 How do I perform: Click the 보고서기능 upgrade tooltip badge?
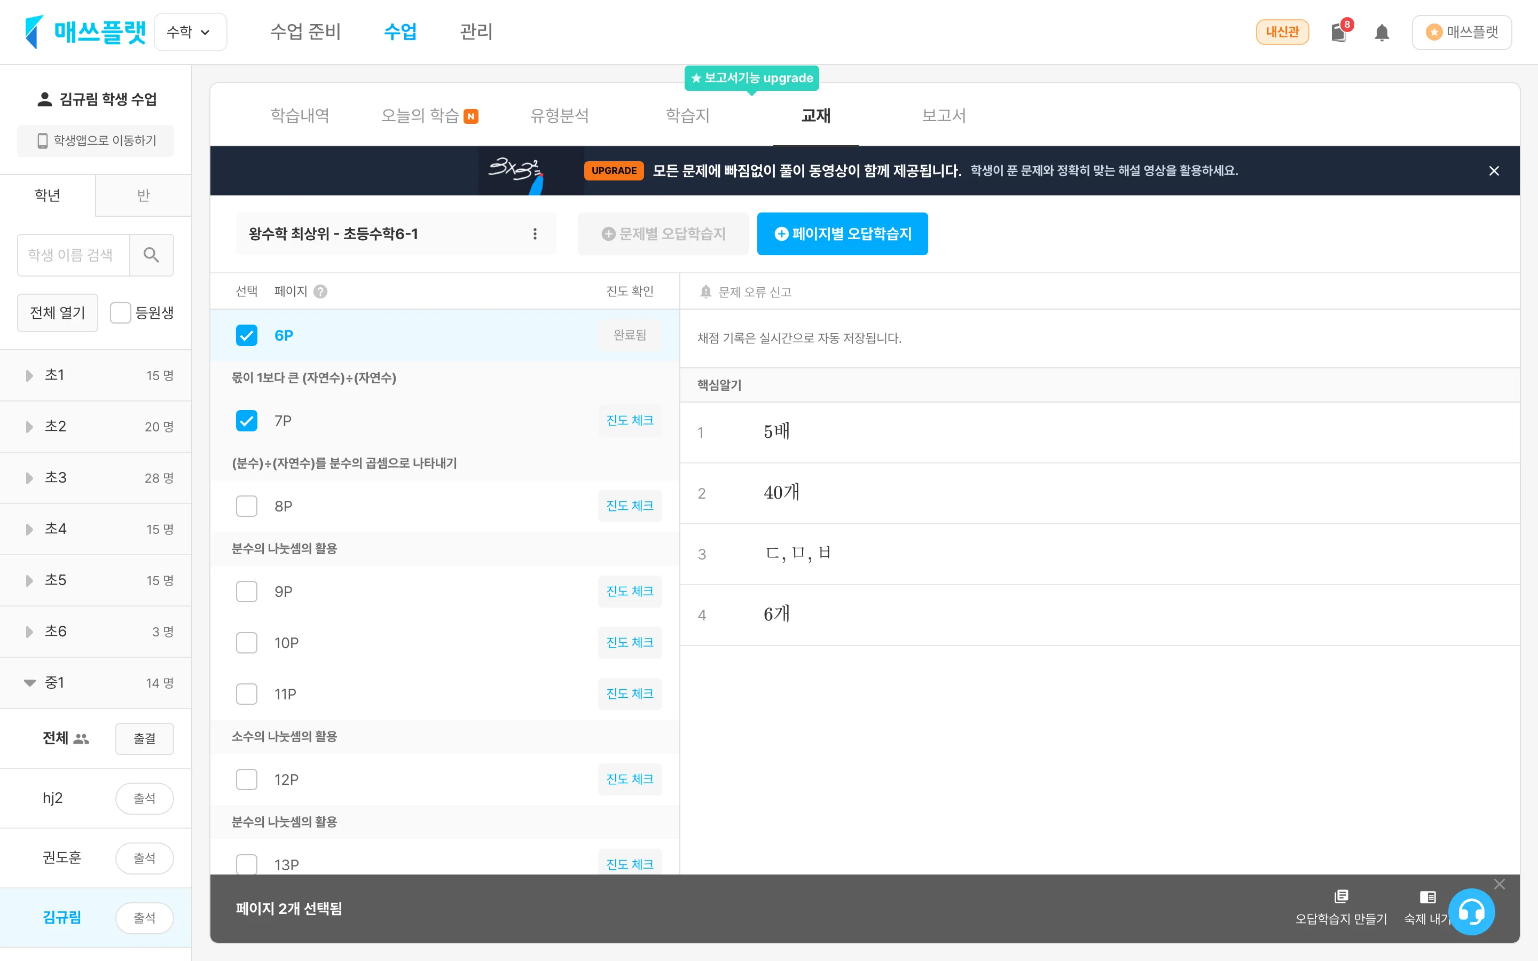pos(752,78)
